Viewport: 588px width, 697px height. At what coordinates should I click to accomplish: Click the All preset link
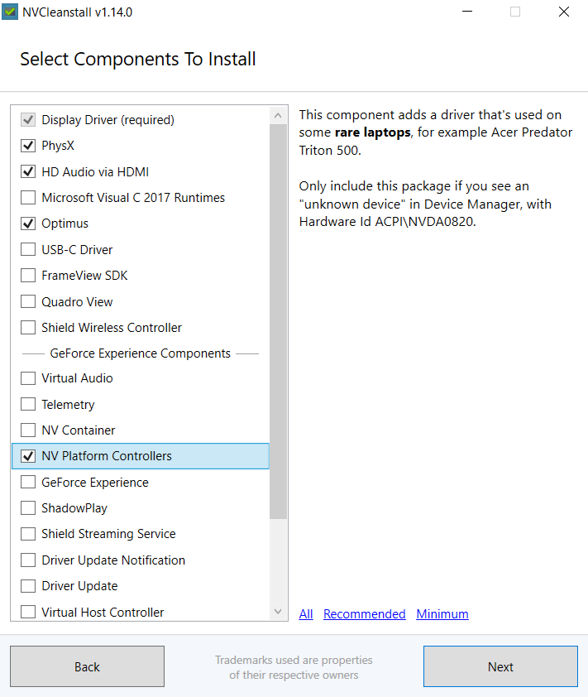(306, 614)
